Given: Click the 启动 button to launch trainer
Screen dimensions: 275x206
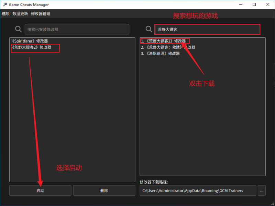Looking at the screenshot, I should 40,190.
